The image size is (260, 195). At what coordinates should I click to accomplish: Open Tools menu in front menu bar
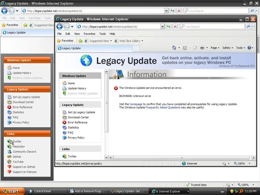coord(103,34)
